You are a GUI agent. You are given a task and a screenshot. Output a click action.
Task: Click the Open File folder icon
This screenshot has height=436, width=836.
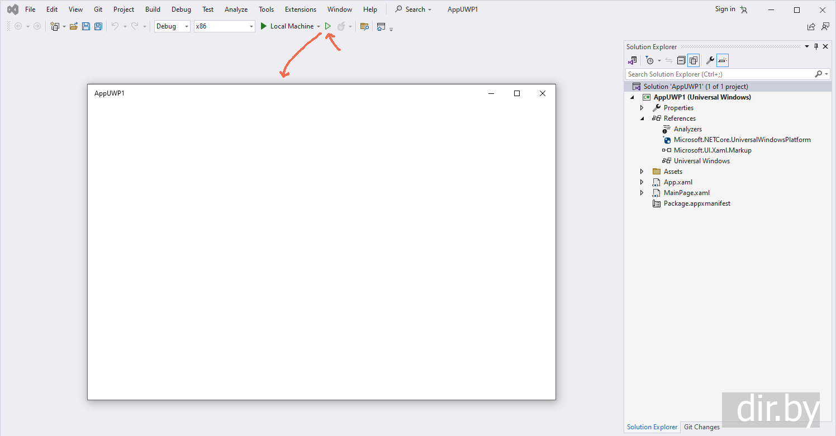click(73, 26)
